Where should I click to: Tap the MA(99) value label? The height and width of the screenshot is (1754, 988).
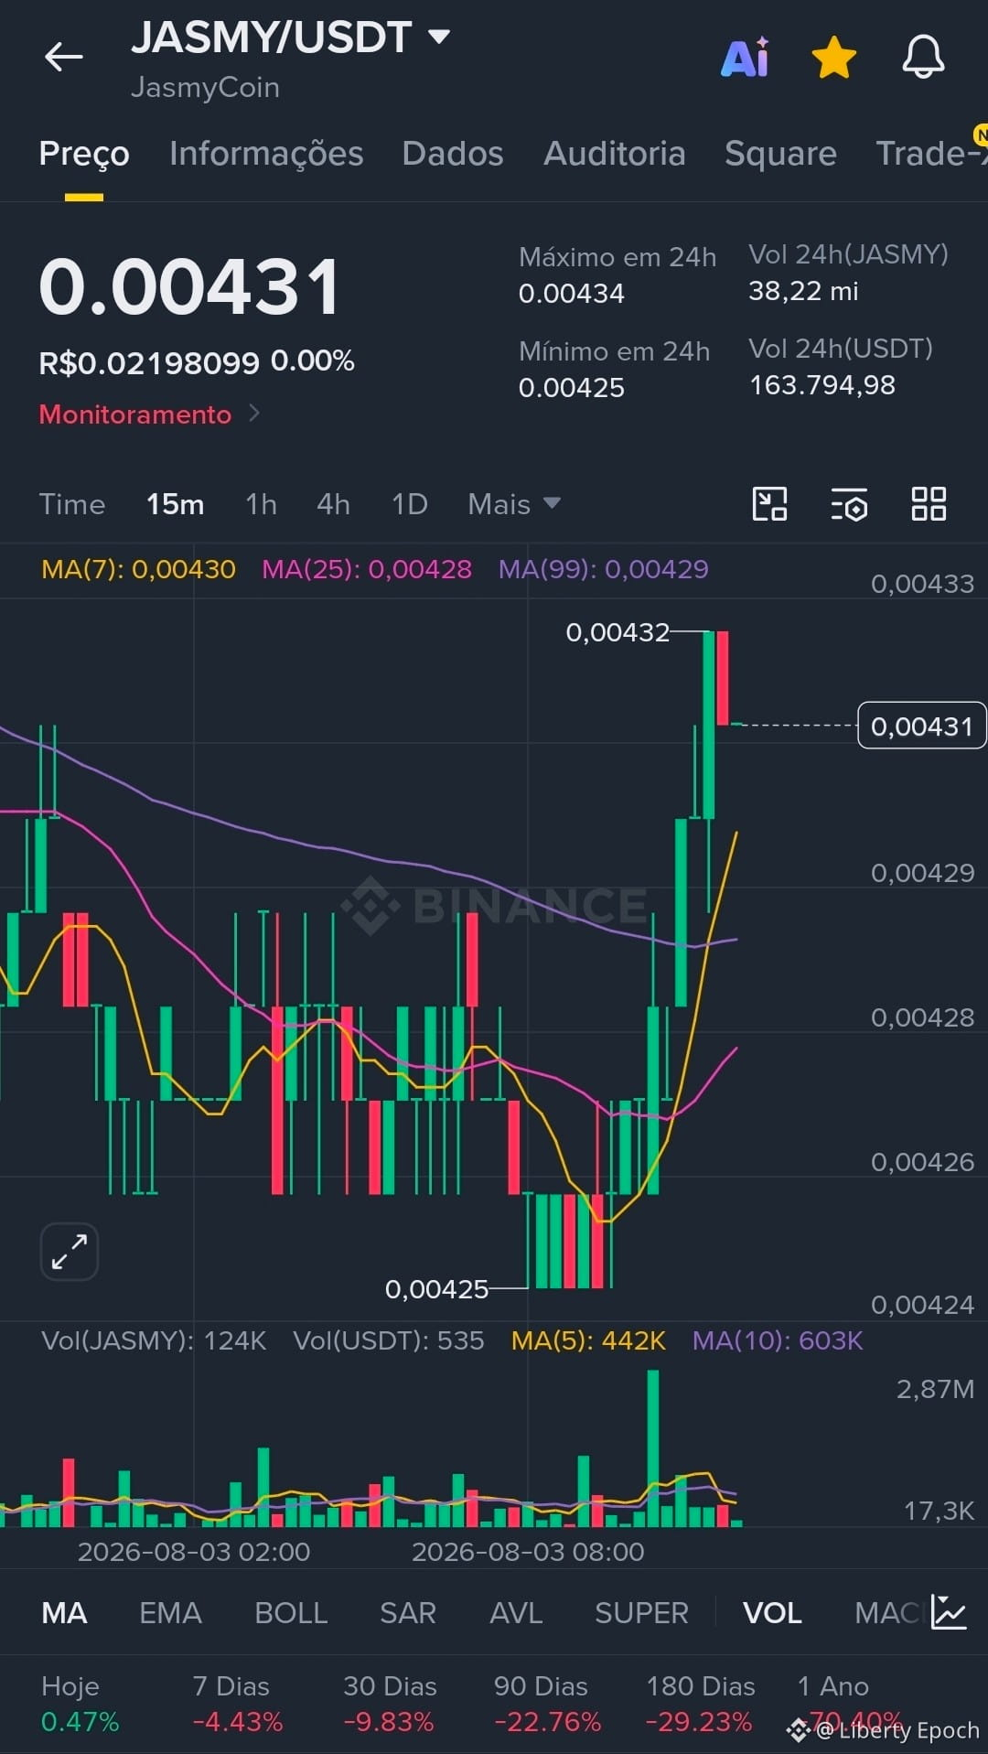click(x=604, y=569)
